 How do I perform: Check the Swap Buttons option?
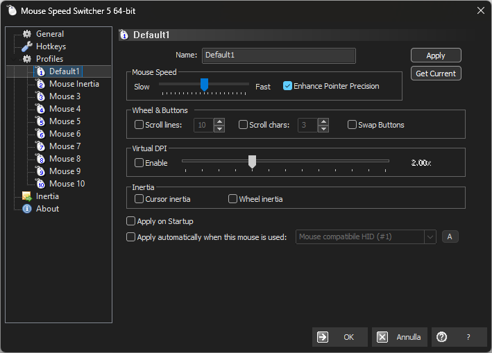(x=352, y=125)
